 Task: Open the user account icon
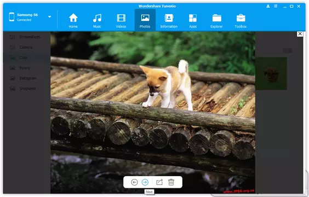click(x=268, y=6)
